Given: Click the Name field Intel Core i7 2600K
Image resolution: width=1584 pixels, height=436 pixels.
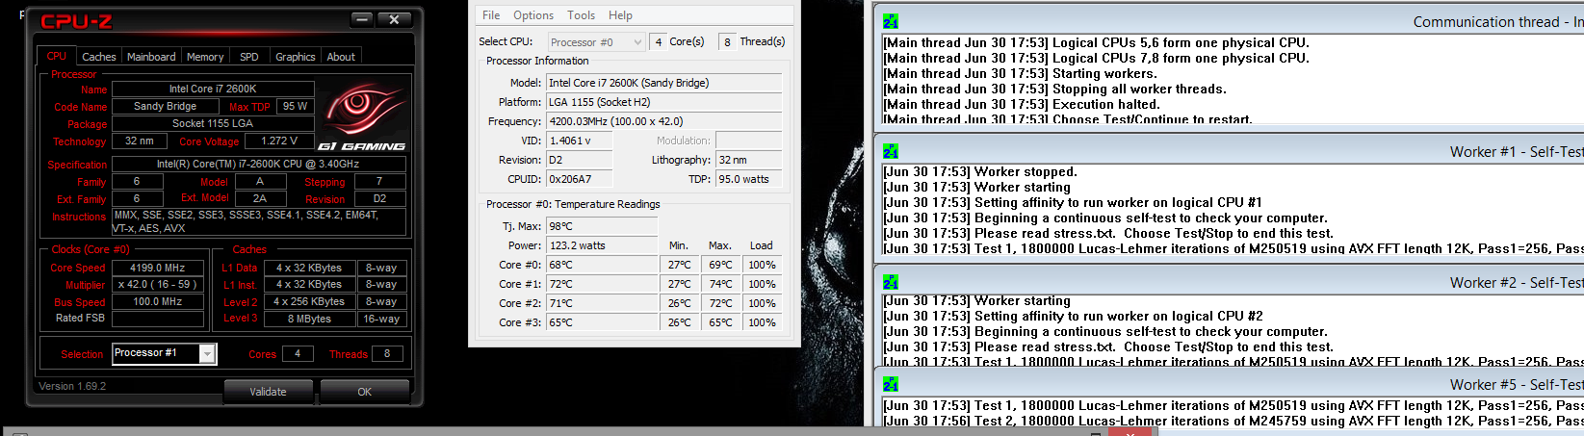Looking at the screenshot, I should [213, 89].
